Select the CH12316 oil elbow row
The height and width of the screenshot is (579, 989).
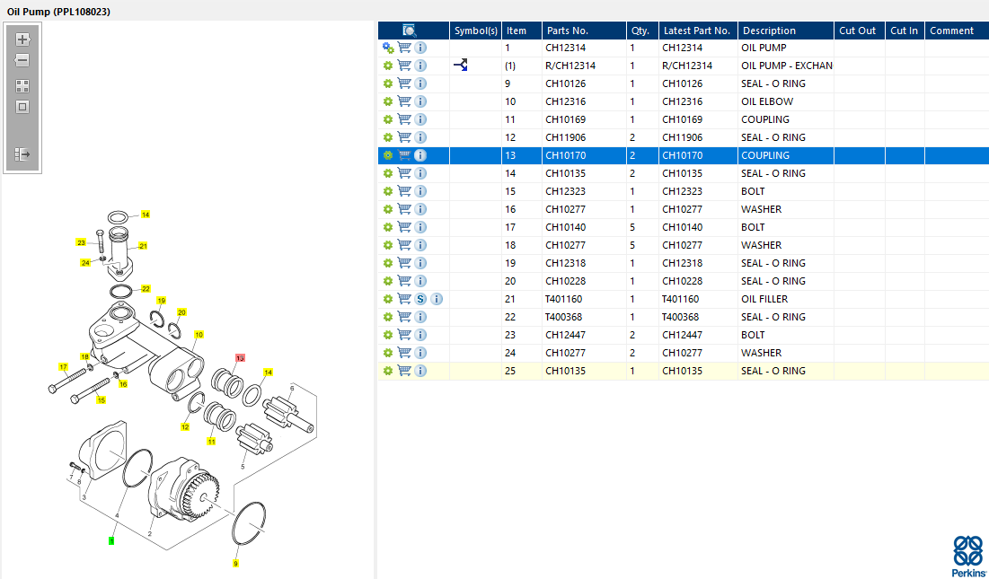tap(629, 101)
